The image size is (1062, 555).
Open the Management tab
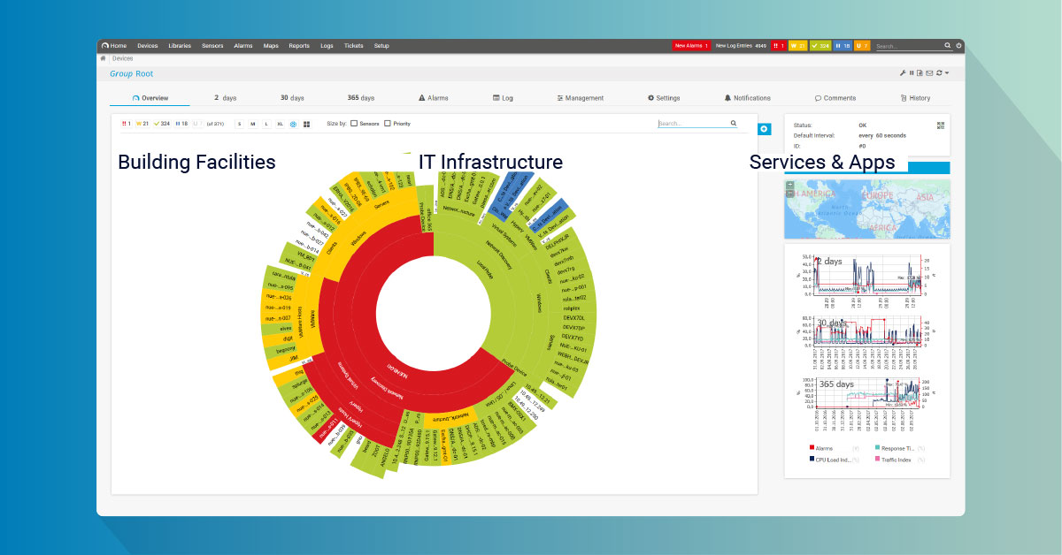click(x=581, y=98)
